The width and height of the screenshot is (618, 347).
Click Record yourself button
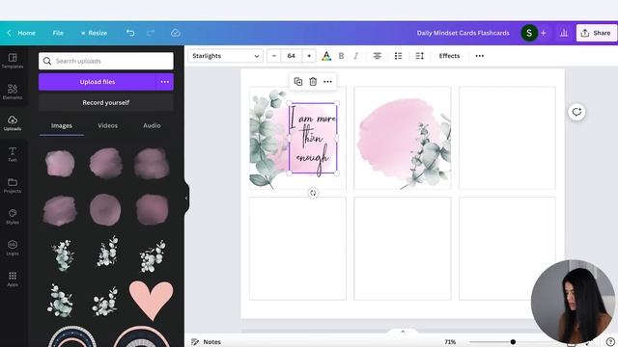(x=106, y=103)
